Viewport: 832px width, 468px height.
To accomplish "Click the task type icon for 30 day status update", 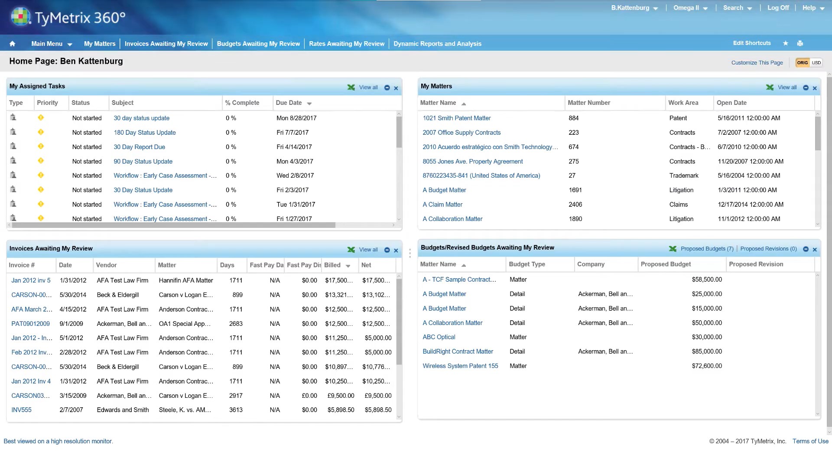I will pos(13,117).
